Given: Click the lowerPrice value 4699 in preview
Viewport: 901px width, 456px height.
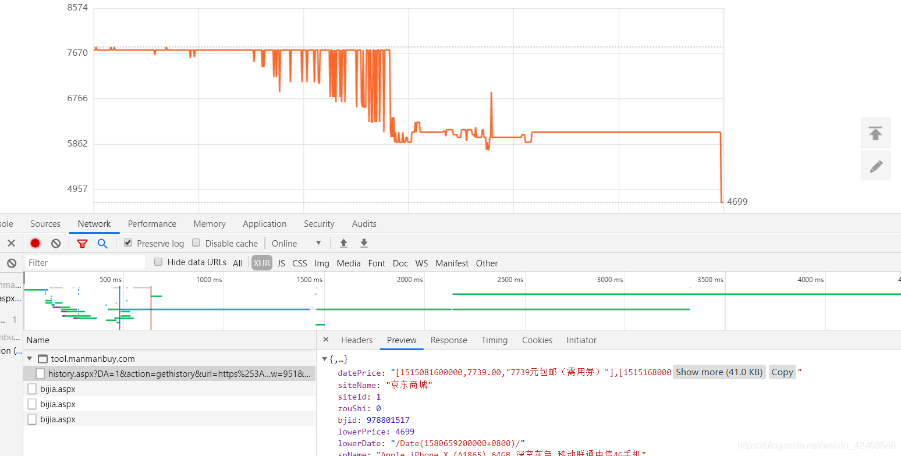Looking at the screenshot, I should coord(405,432).
